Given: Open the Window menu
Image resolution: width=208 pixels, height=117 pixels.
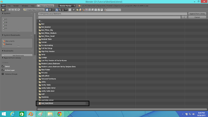Looking at the screenshot, I should (25, 6).
